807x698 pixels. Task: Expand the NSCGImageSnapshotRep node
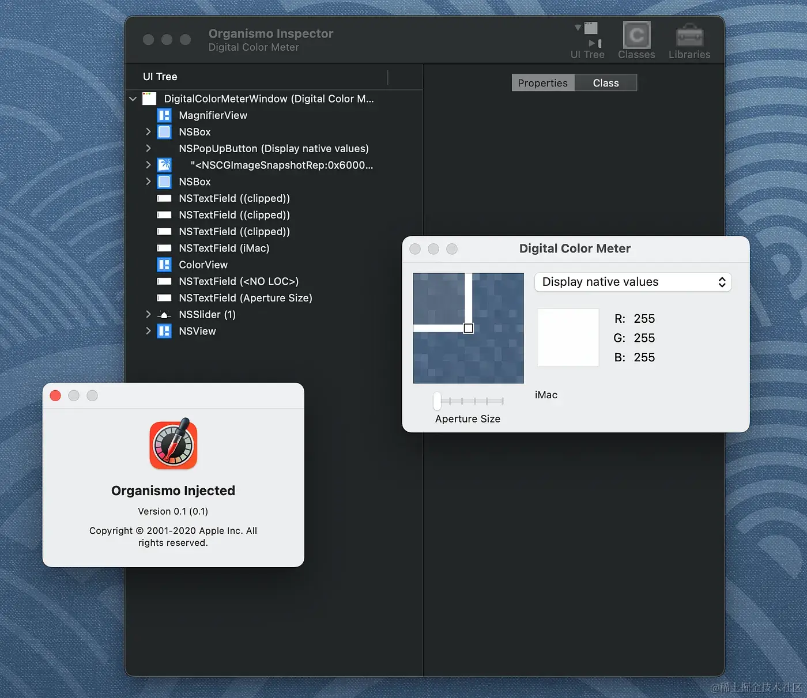[x=148, y=165]
